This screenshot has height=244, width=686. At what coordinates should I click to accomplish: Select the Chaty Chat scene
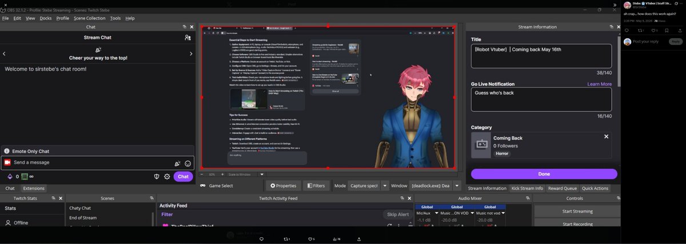click(80, 208)
